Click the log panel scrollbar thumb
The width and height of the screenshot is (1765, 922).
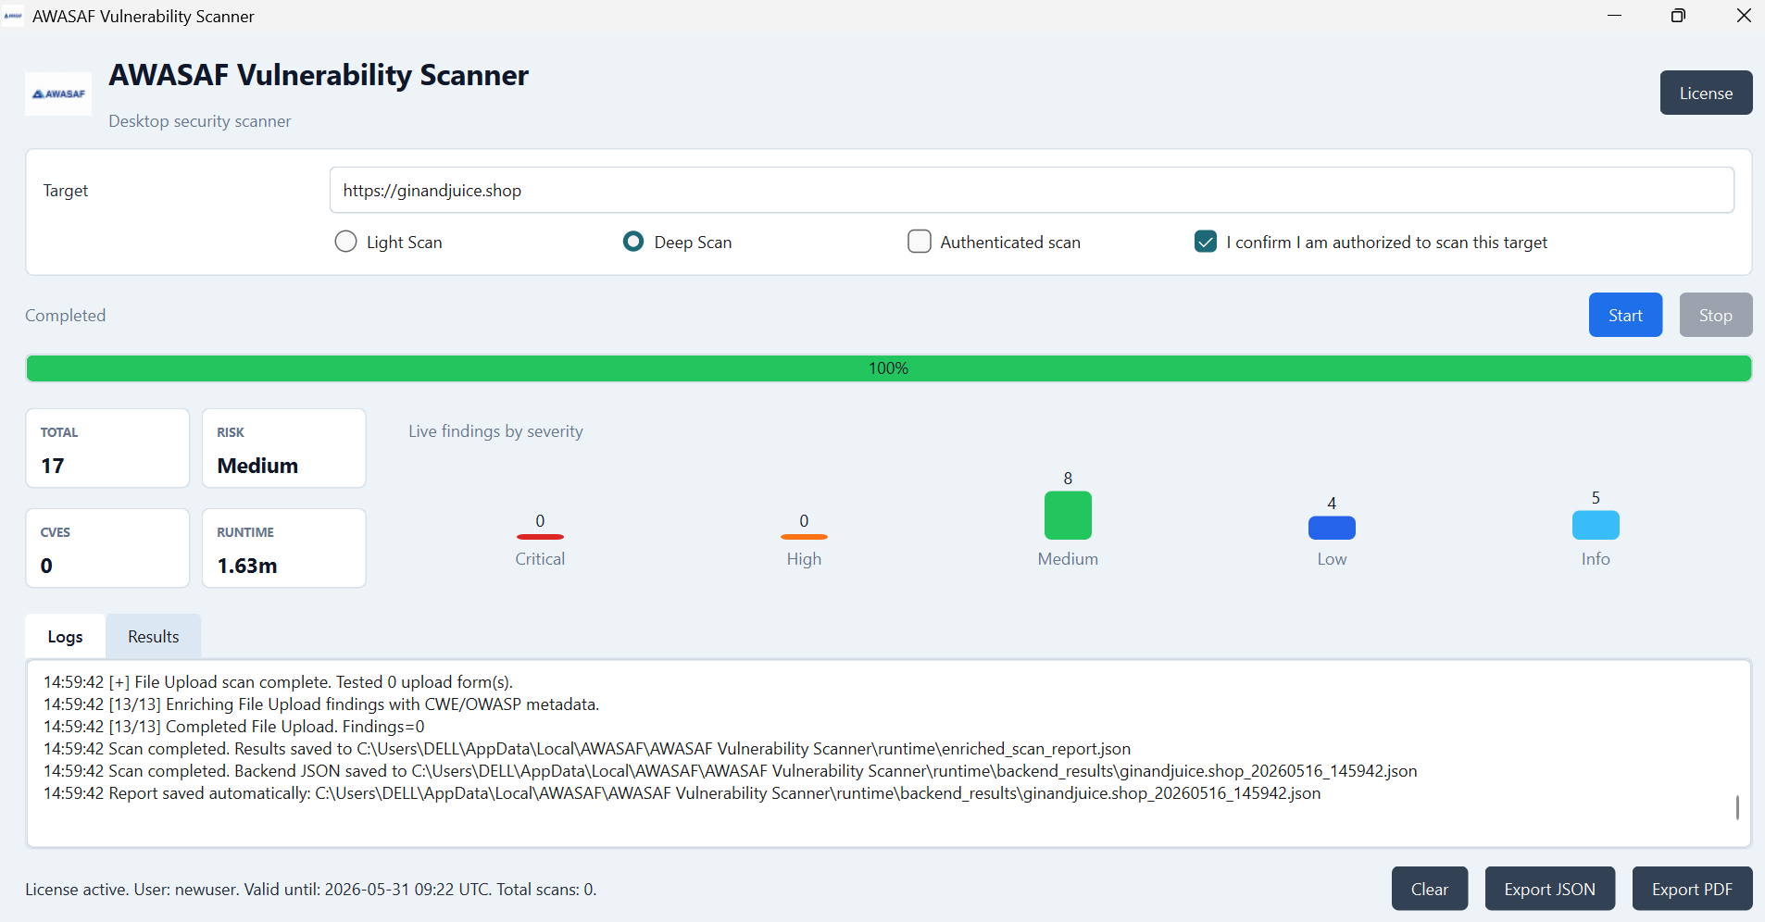[1737, 807]
